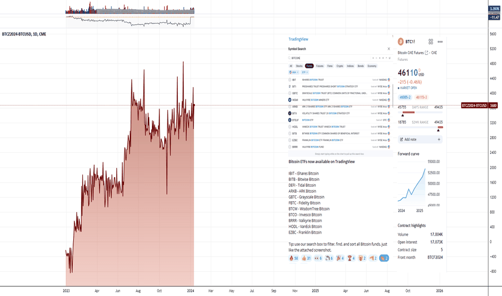The height and width of the screenshot is (296, 502).
Task: Select the Bonds category filter
Action: coord(360,66)
